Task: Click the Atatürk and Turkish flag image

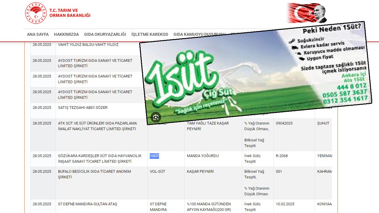Action: [307, 13]
